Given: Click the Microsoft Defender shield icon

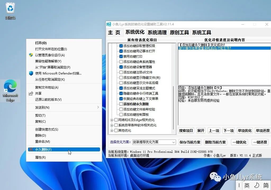Looking at the screenshot, I should tap(31, 73).
